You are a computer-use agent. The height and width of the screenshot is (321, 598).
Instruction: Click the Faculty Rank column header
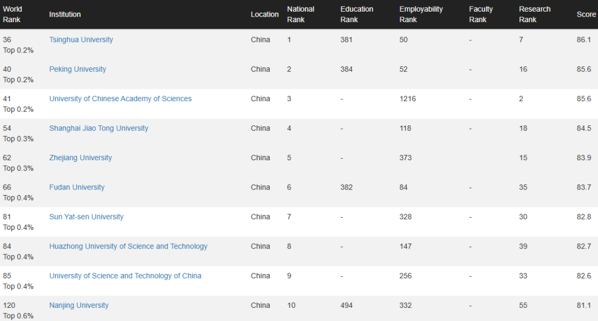pos(481,14)
